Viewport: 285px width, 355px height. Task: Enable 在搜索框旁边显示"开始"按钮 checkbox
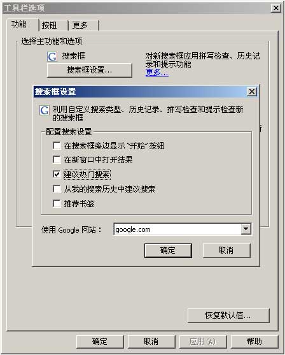pyautogui.click(x=57, y=145)
